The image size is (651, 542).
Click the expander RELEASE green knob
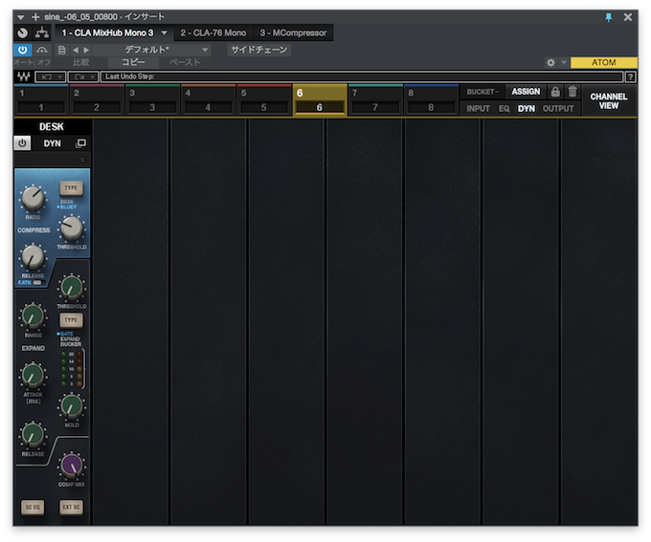33,435
